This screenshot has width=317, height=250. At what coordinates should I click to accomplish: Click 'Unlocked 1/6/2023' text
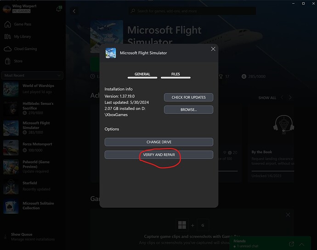(266, 176)
